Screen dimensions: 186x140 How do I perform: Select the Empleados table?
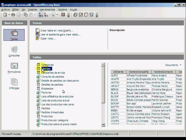(47, 89)
